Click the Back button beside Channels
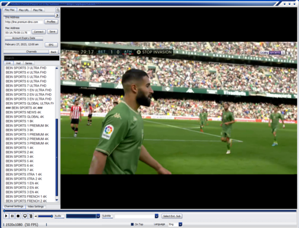 [53, 52]
